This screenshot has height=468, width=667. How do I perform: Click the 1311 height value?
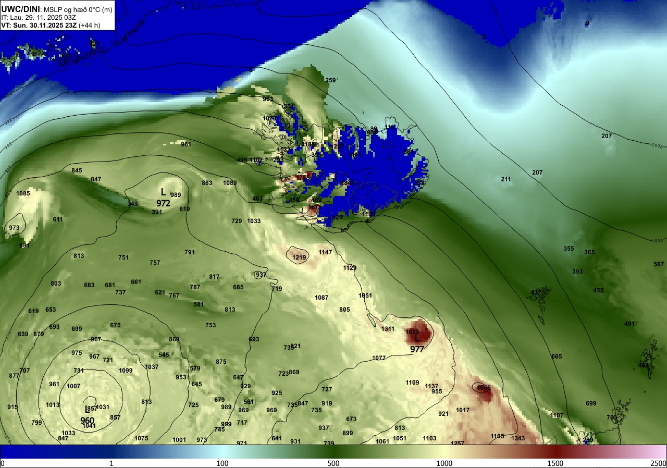point(388,329)
